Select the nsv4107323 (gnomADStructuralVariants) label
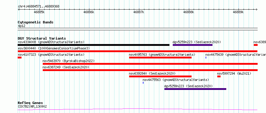Image resolution: width=266 pixels, height=113 pixels. [x=51, y=55]
